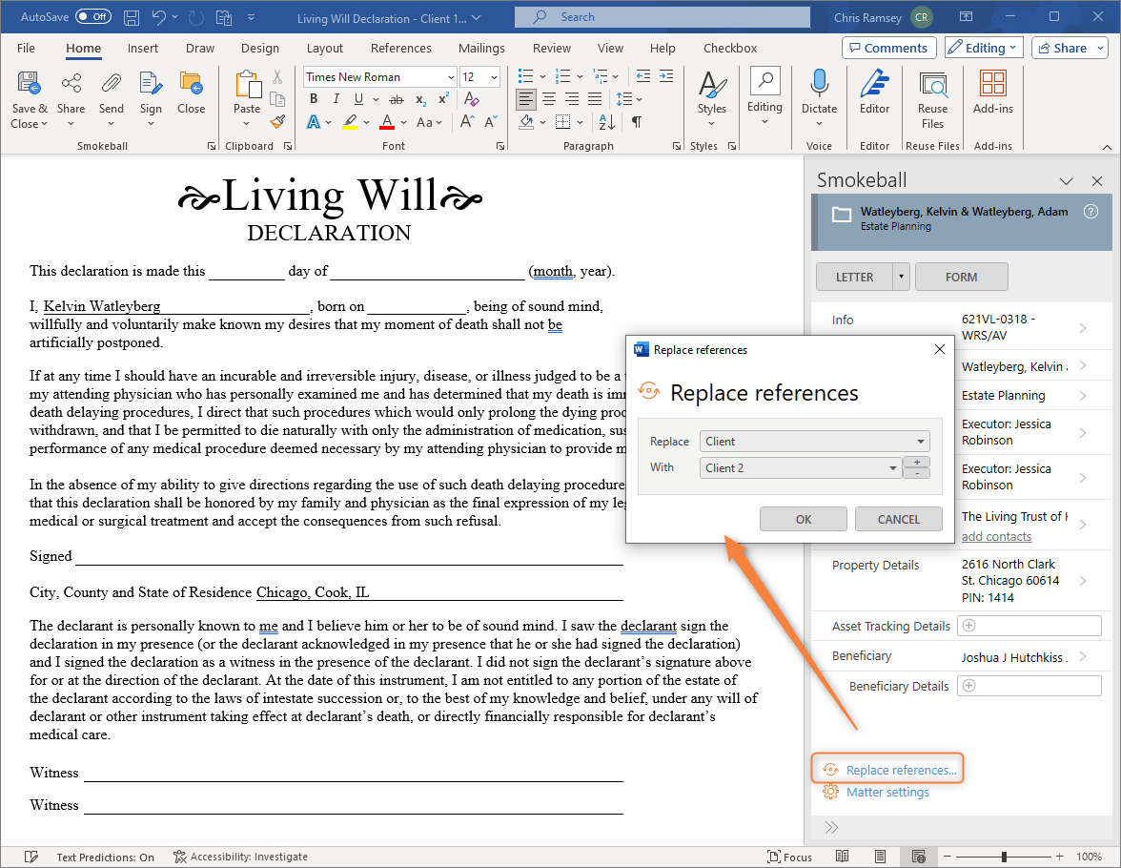Apply strikethrough formatting
Viewport: 1121px width, 868px height.
click(397, 99)
